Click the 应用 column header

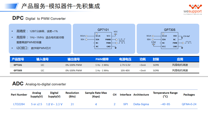180,59
